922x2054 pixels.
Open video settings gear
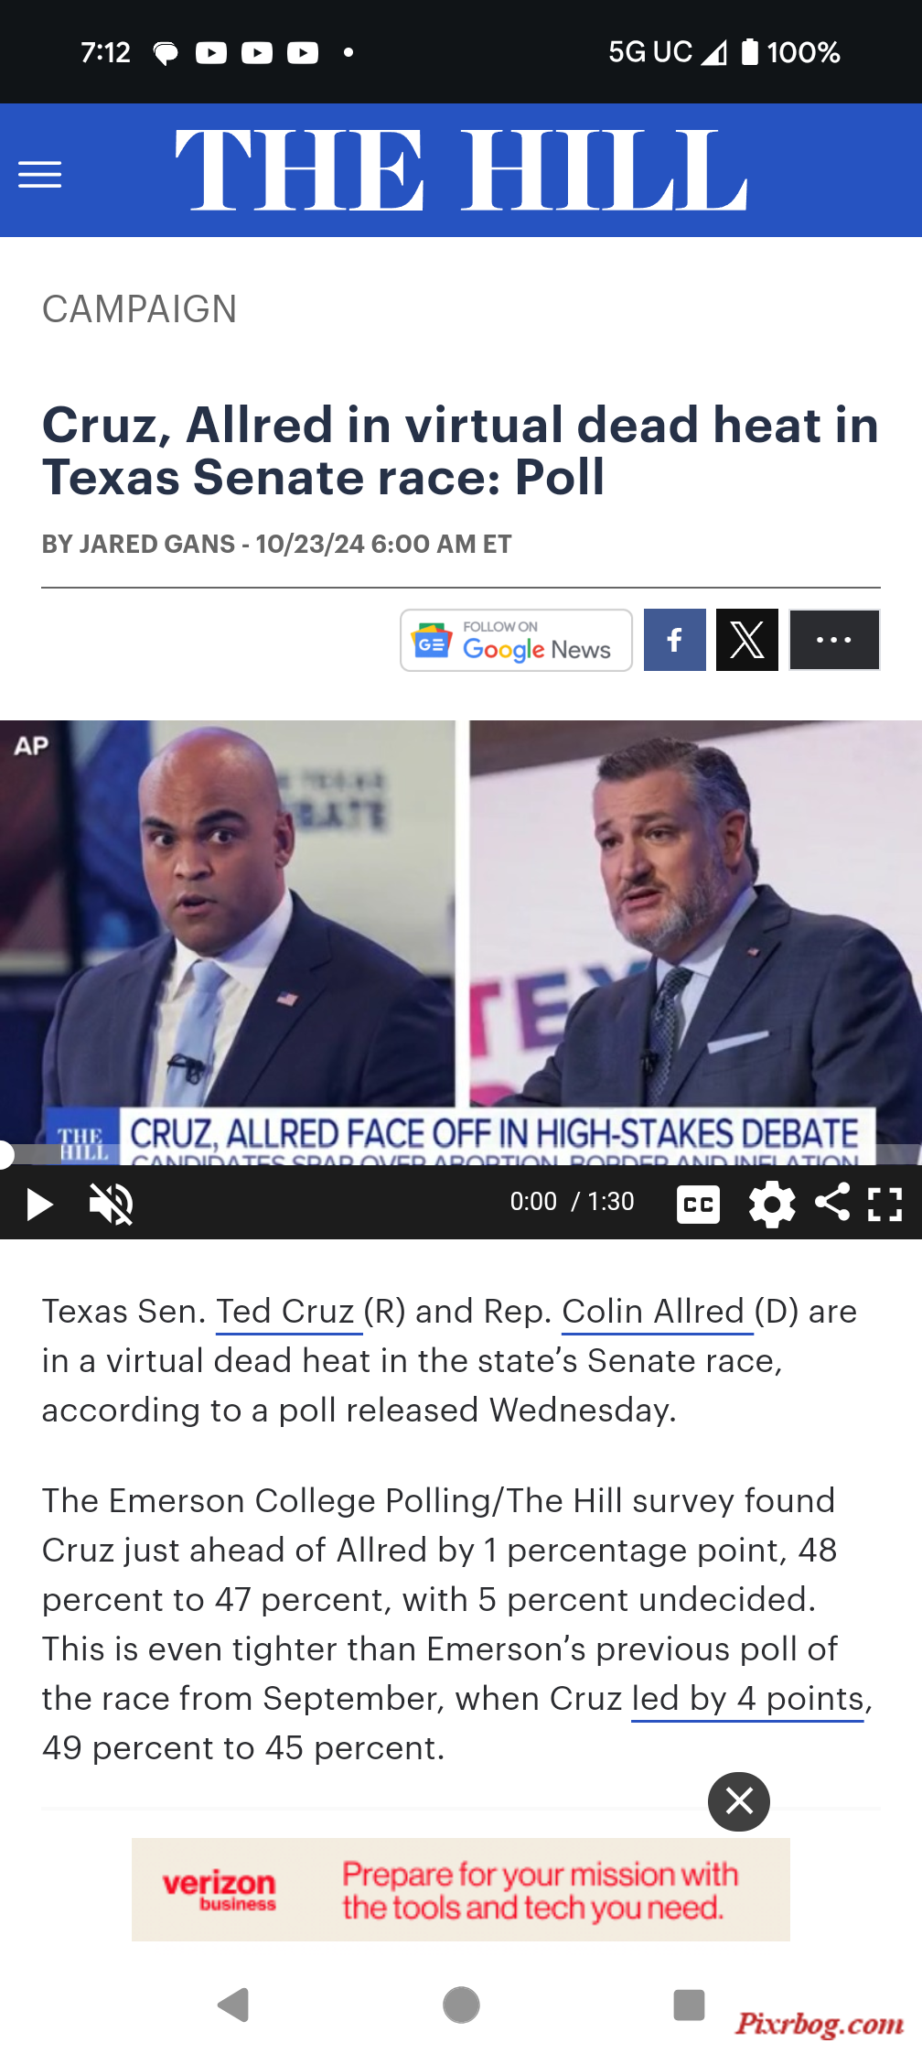[771, 1204]
